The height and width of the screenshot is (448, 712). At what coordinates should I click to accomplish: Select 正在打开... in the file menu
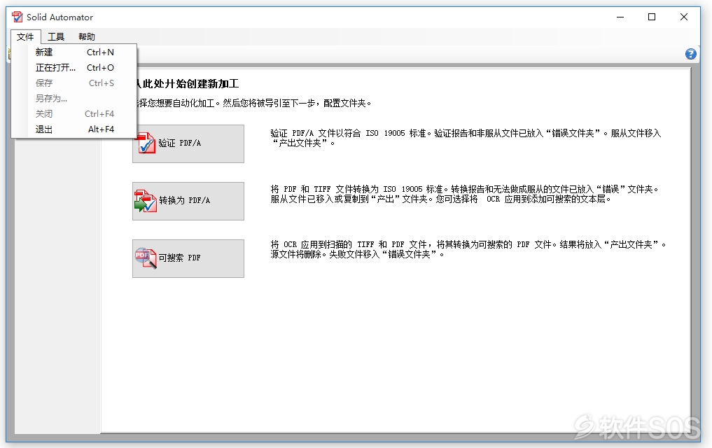pos(74,68)
